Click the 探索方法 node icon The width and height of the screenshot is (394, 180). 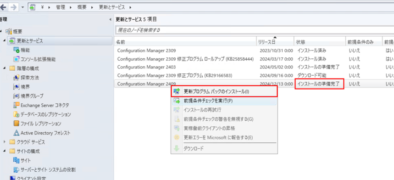click(x=16, y=78)
